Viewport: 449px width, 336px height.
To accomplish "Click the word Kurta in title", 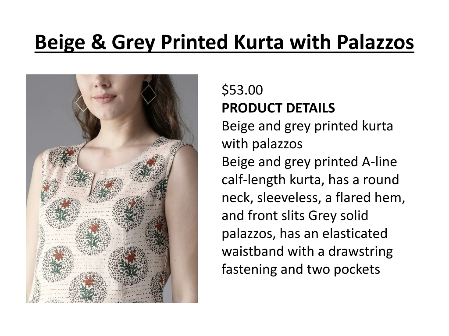I will [258, 42].
